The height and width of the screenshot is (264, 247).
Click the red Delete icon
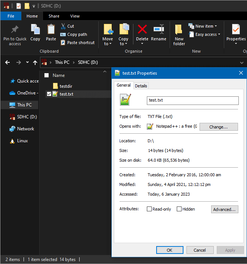coord(142,30)
